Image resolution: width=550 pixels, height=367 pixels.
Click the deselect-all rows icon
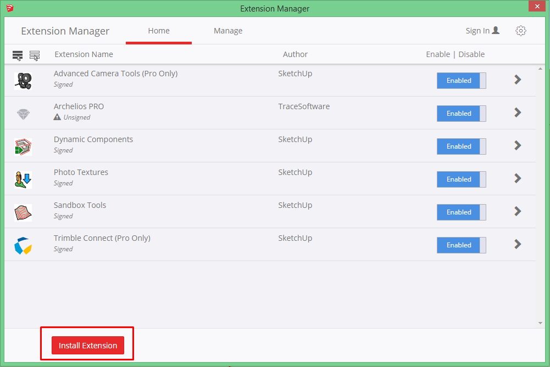point(35,55)
